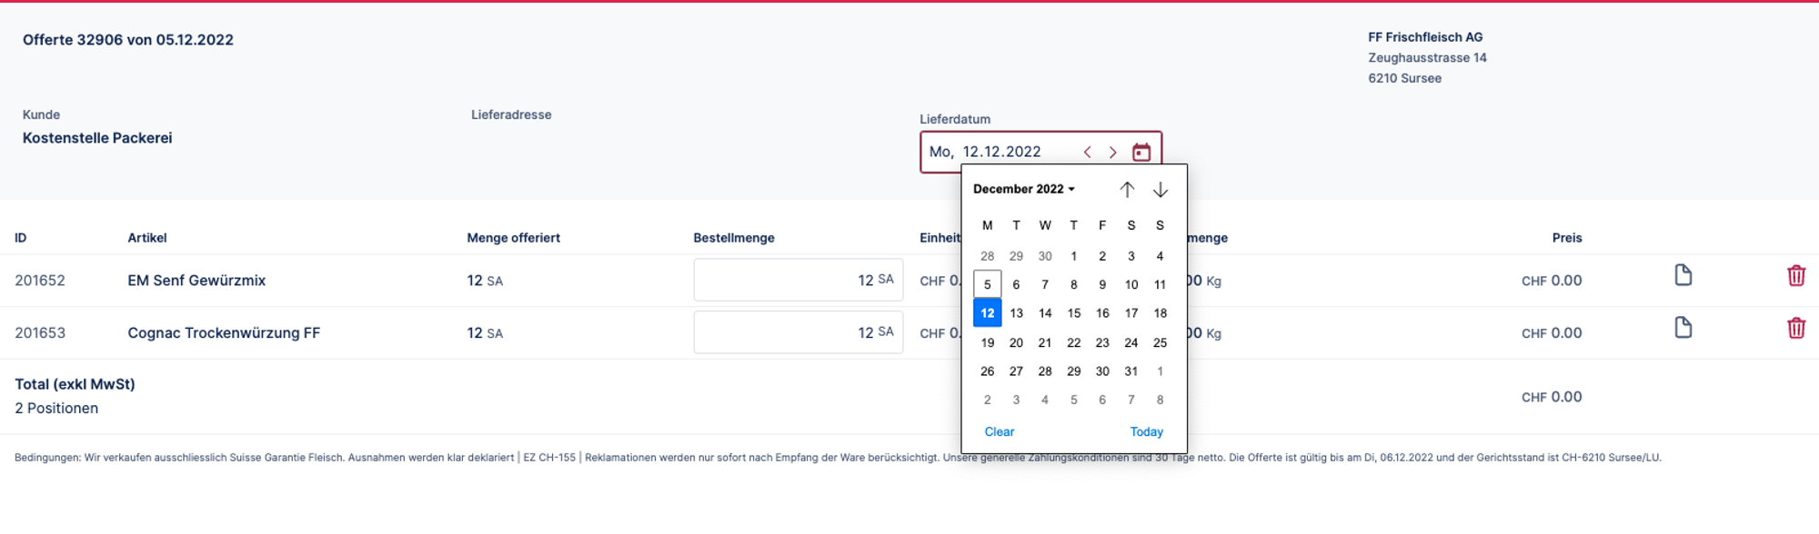
Task: Select December 5 outlined in the calendar
Action: coord(988,284)
